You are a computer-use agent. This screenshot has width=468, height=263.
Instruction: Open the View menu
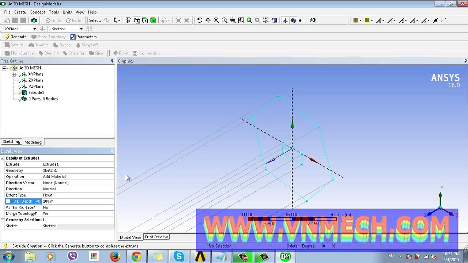click(80, 12)
